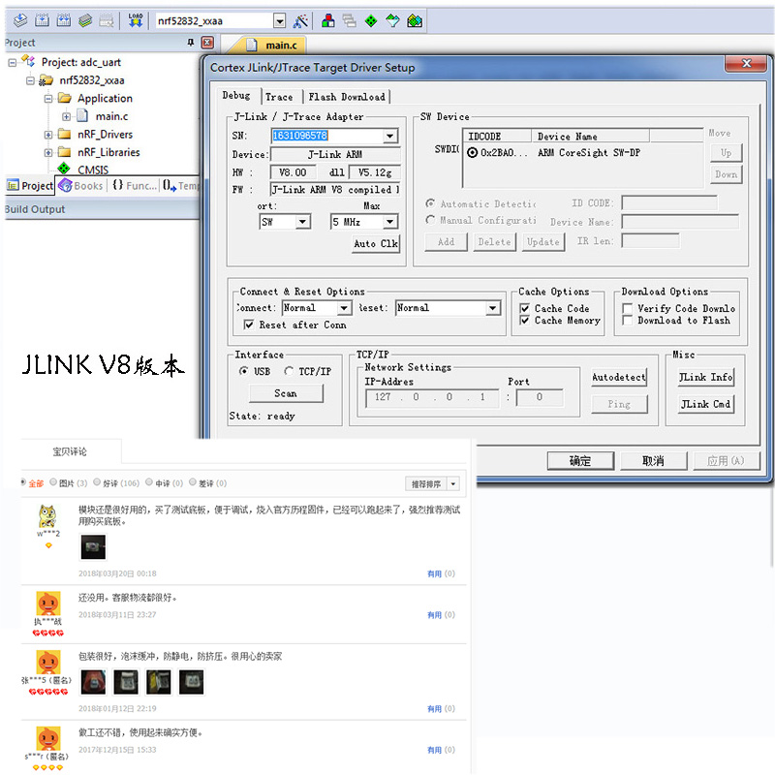Collapse the Project: adc_uart tree node
The height and width of the screenshot is (775, 775).
(x=13, y=62)
